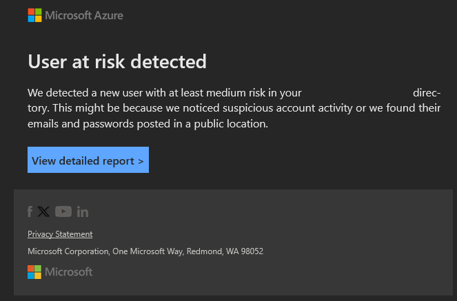
Task: Open the X (Twitter) social icon
Action: point(43,211)
